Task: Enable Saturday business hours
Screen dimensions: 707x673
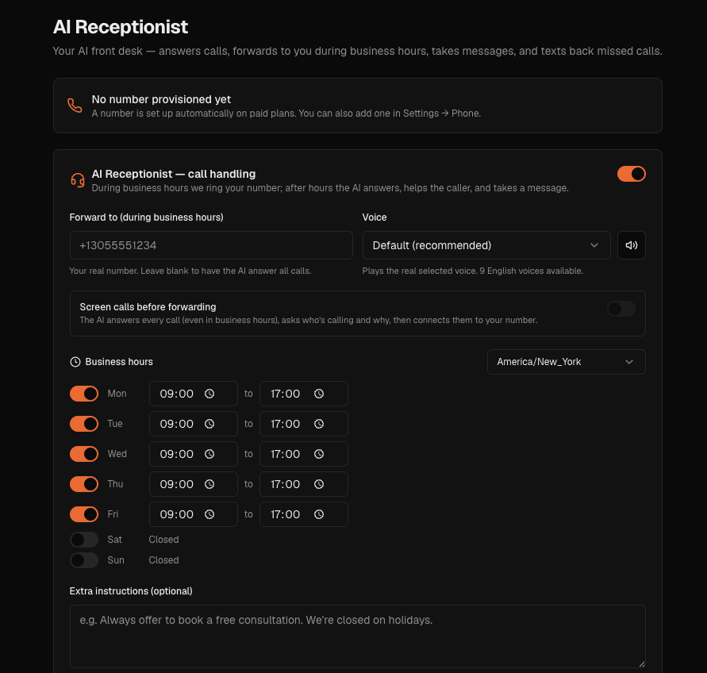Action: click(84, 540)
